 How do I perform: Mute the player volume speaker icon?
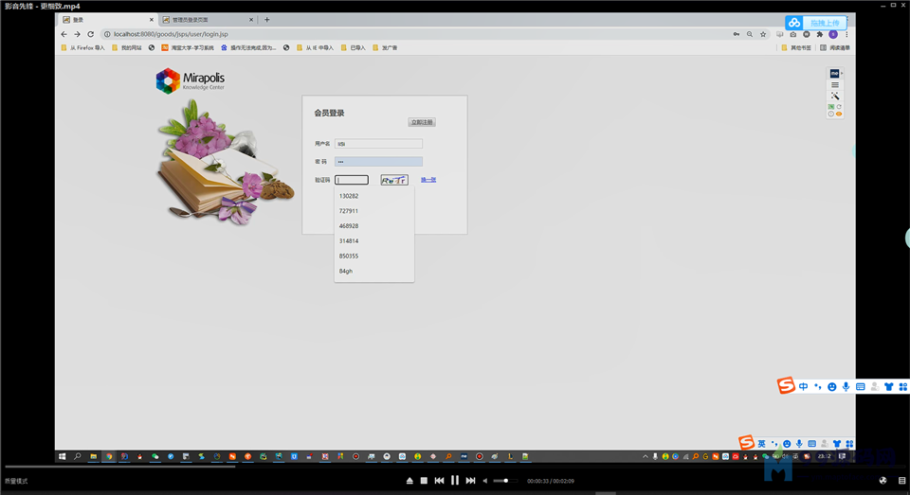pyautogui.click(x=485, y=481)
